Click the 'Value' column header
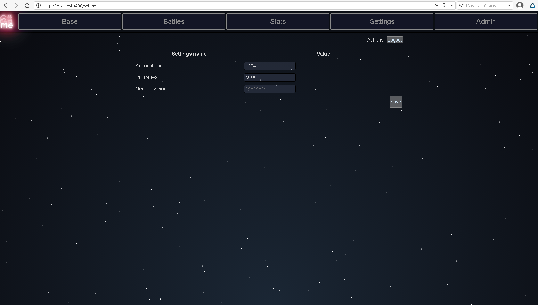538x305 pixels. (x=323, y=54)
